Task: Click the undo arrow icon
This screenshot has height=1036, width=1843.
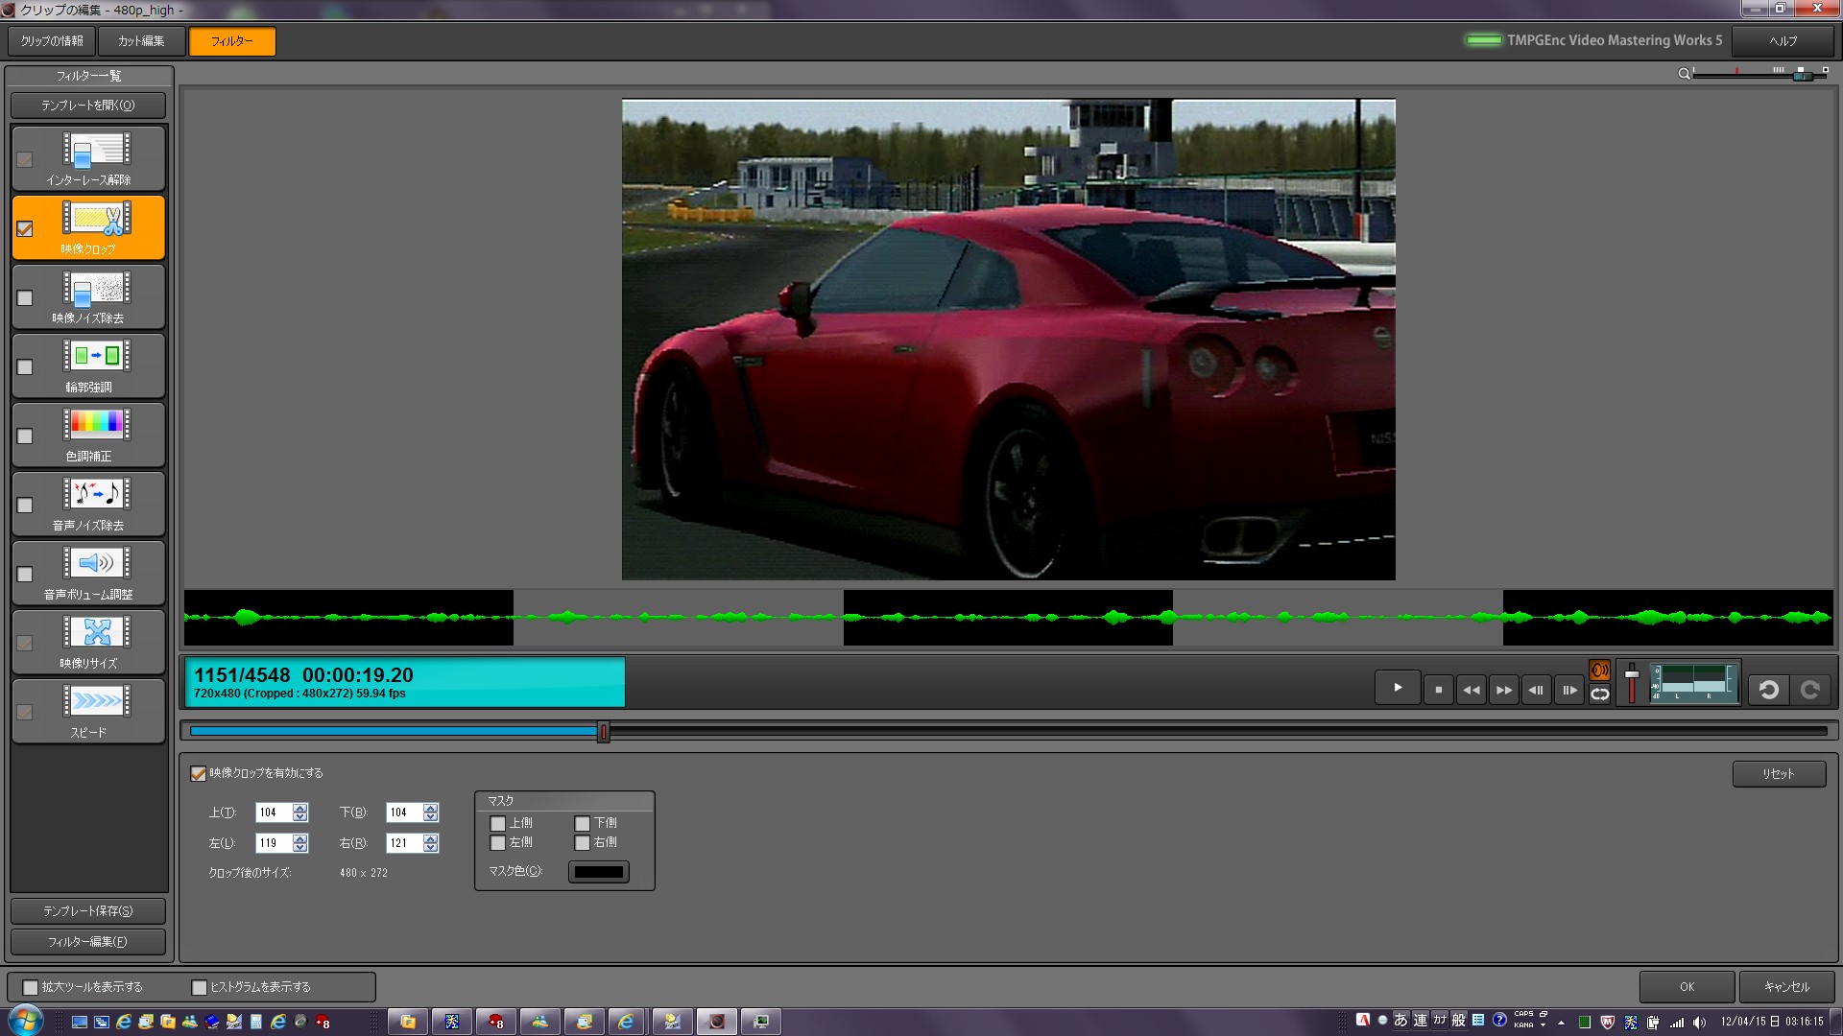Action: click(x=1769, y=690)
